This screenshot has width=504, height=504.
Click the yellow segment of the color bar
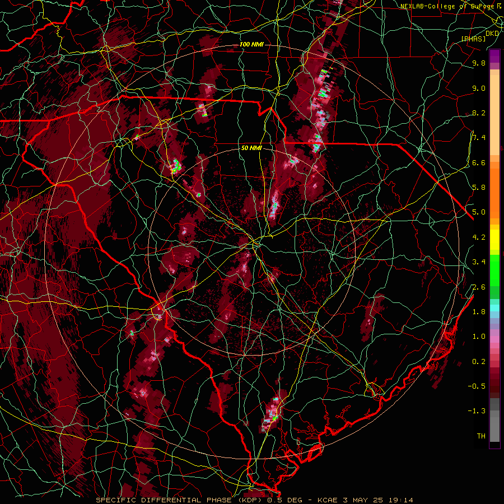494,240
